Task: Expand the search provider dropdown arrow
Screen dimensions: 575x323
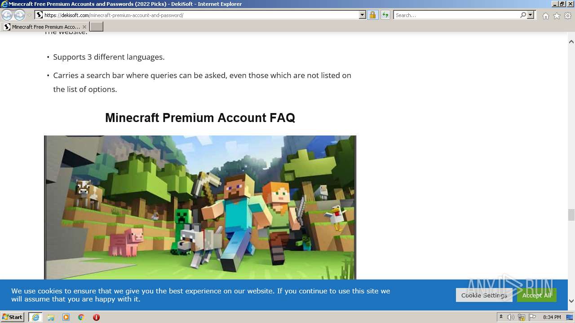Action: [531, 15]
